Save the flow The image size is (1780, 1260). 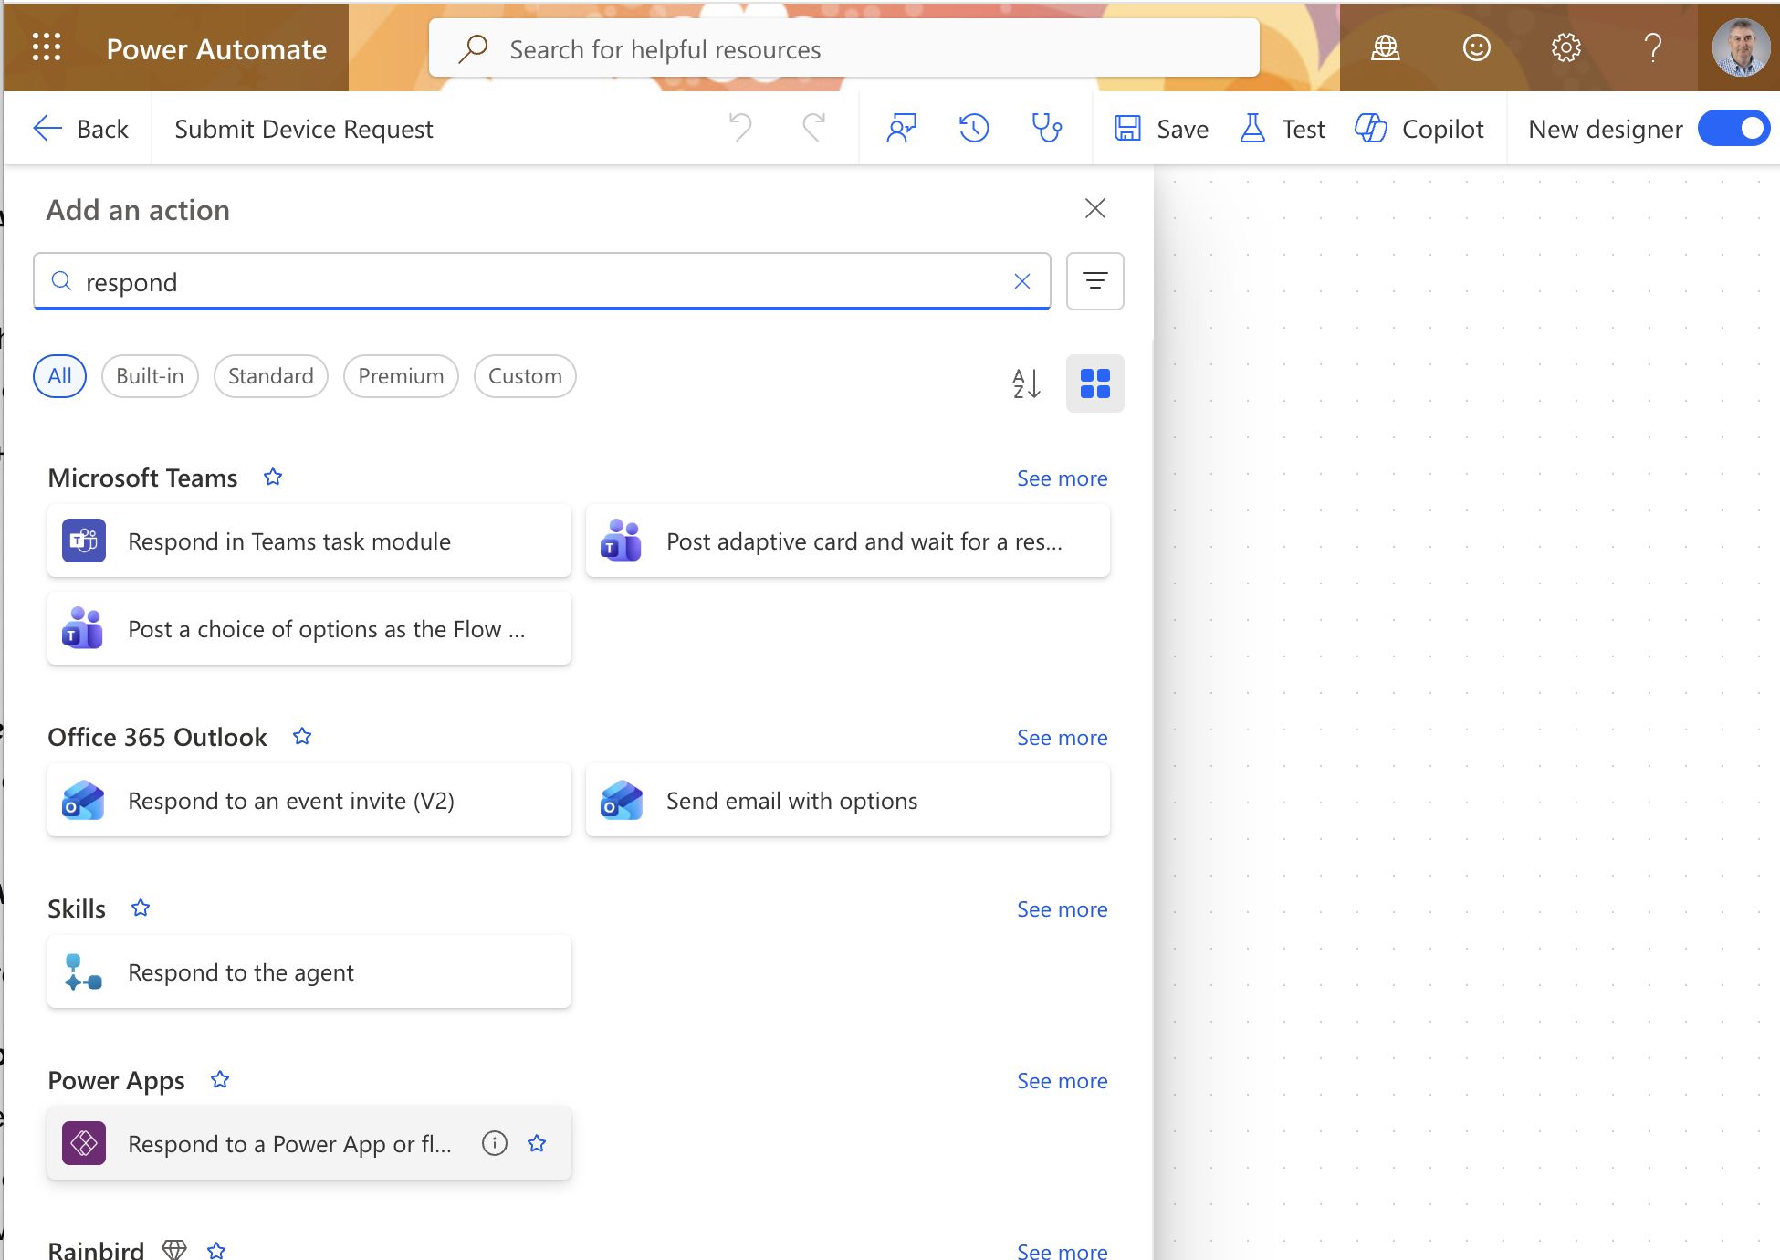tap(1161, 129)
